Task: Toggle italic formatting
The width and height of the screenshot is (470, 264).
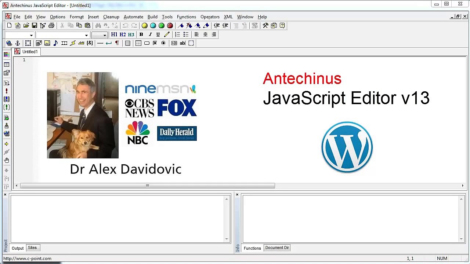Action: (150, 34)
